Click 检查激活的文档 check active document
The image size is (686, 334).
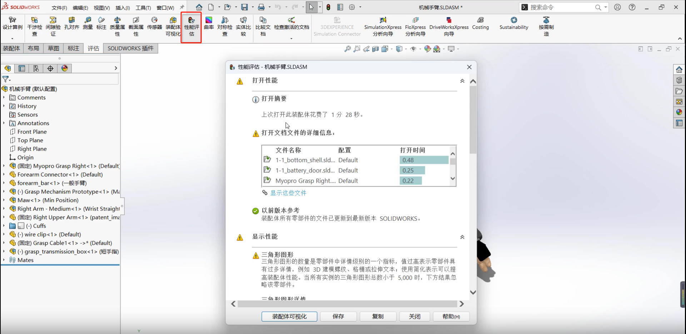292,23
